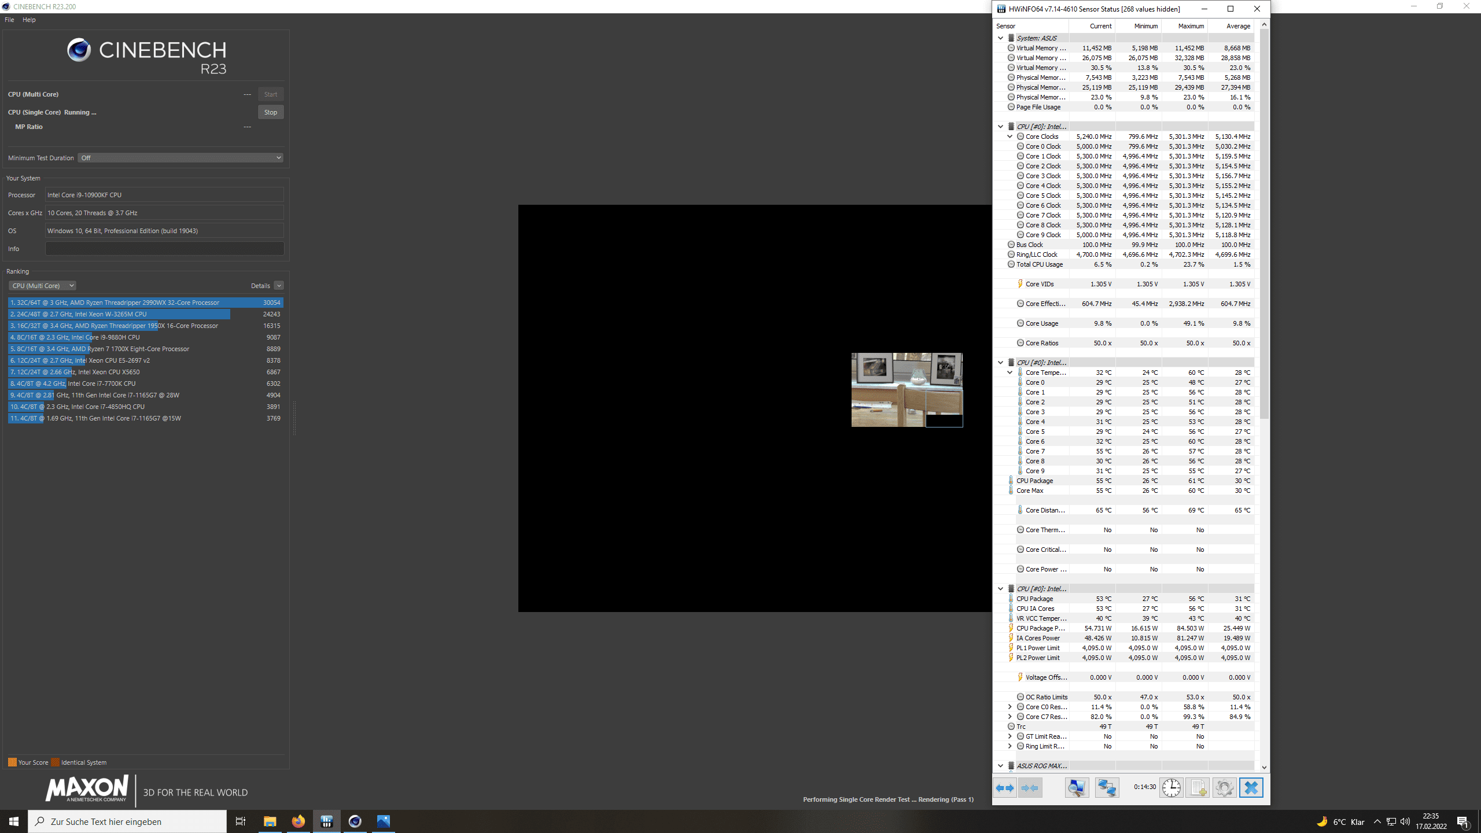Select Xeon W-3265M ranking entry
Image resolution: width=1481 pixels, height=833 pixels.
[146, 314]
